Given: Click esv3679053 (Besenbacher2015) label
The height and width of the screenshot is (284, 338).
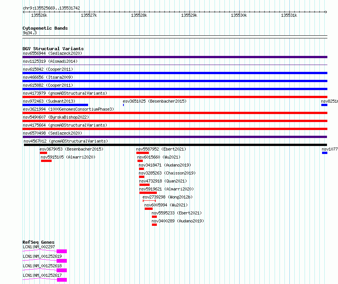Looking at the screenshot, I should pyautogui.click(x=71, y=149).
